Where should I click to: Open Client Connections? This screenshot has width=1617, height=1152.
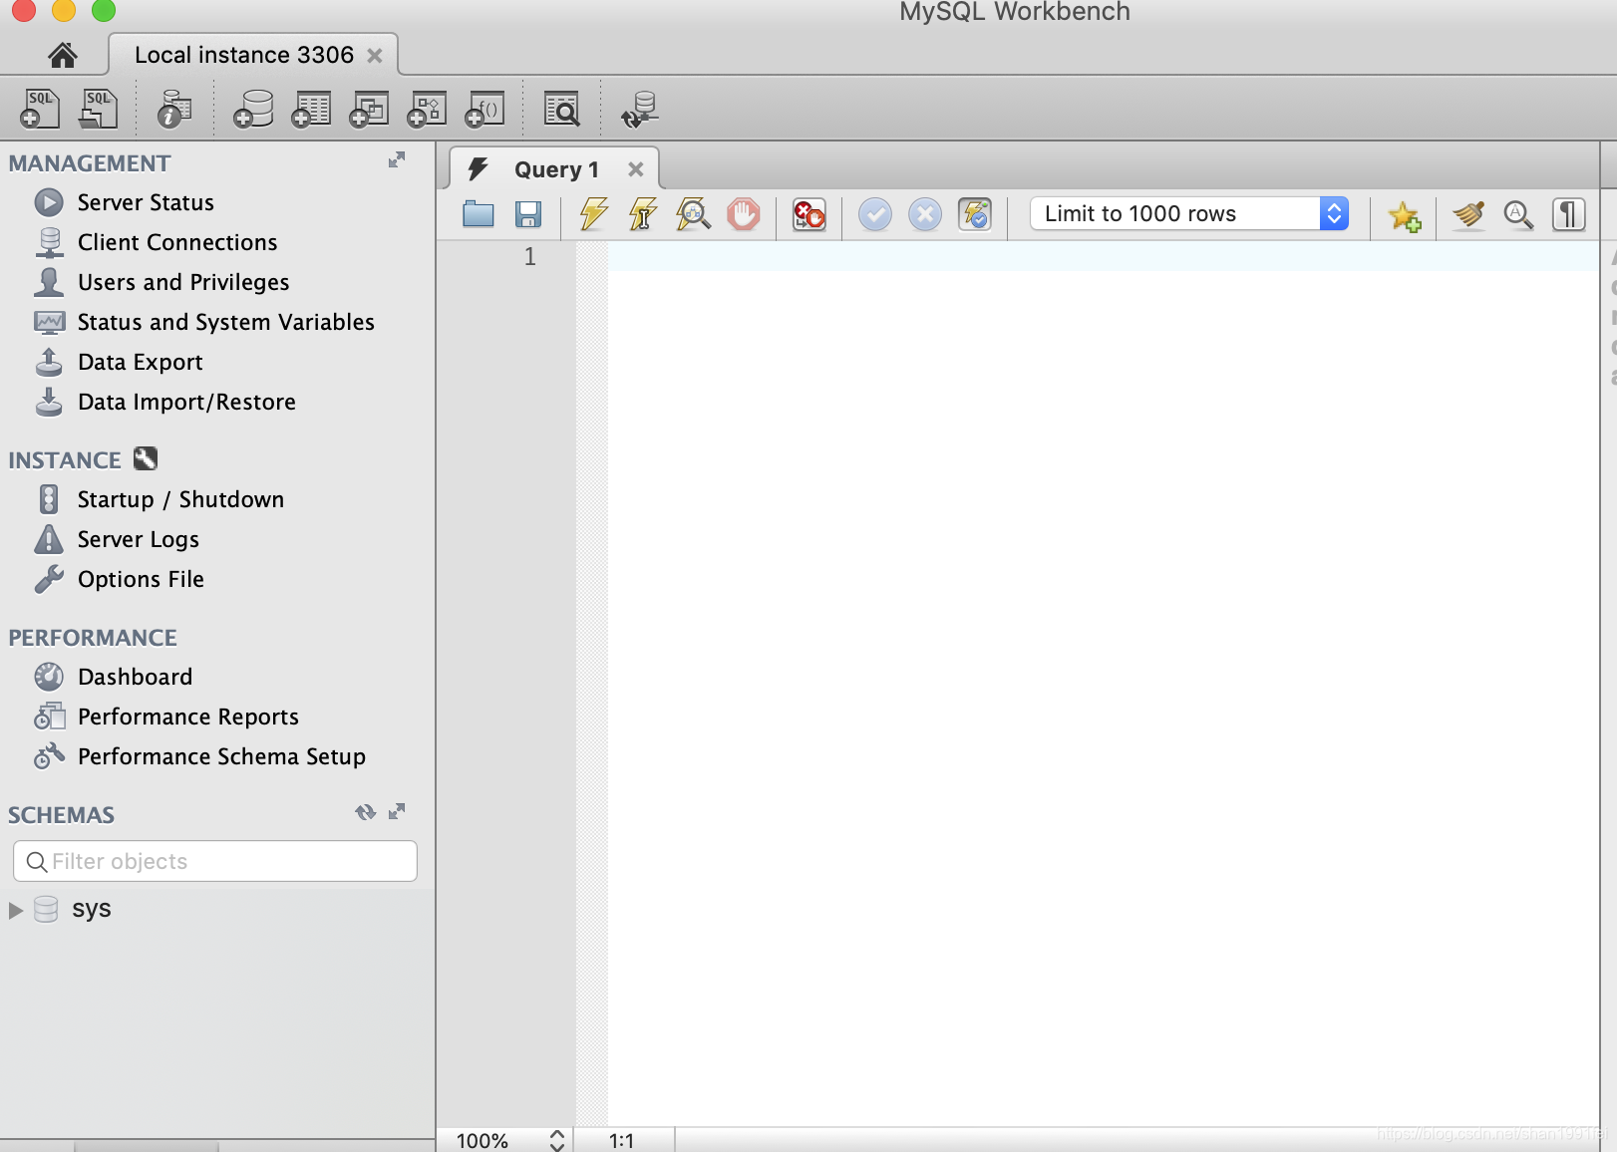click(x=177, y=242)
